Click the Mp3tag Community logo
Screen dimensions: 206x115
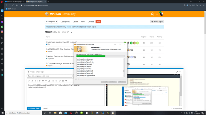60,14
